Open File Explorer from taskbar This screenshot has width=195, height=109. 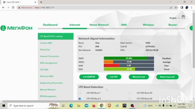pos(79,106)
